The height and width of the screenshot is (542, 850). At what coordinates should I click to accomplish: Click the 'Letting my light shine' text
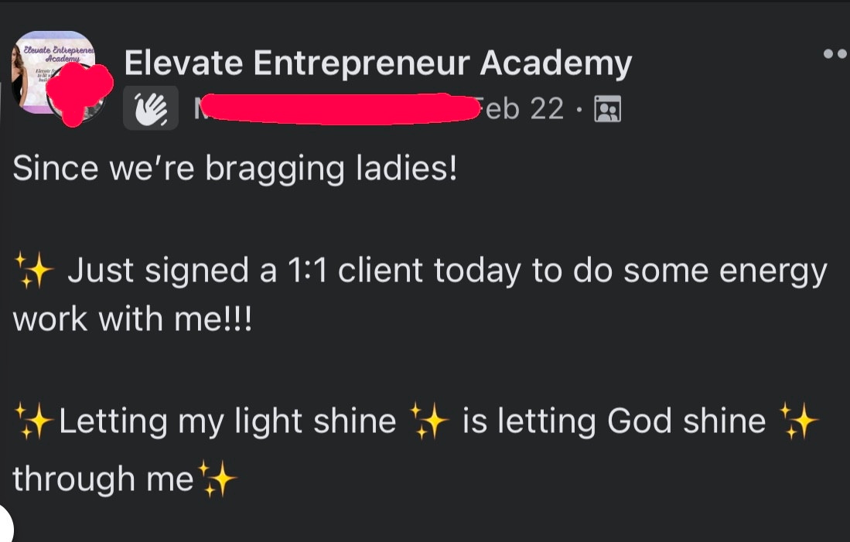click(x=227, y=421)
